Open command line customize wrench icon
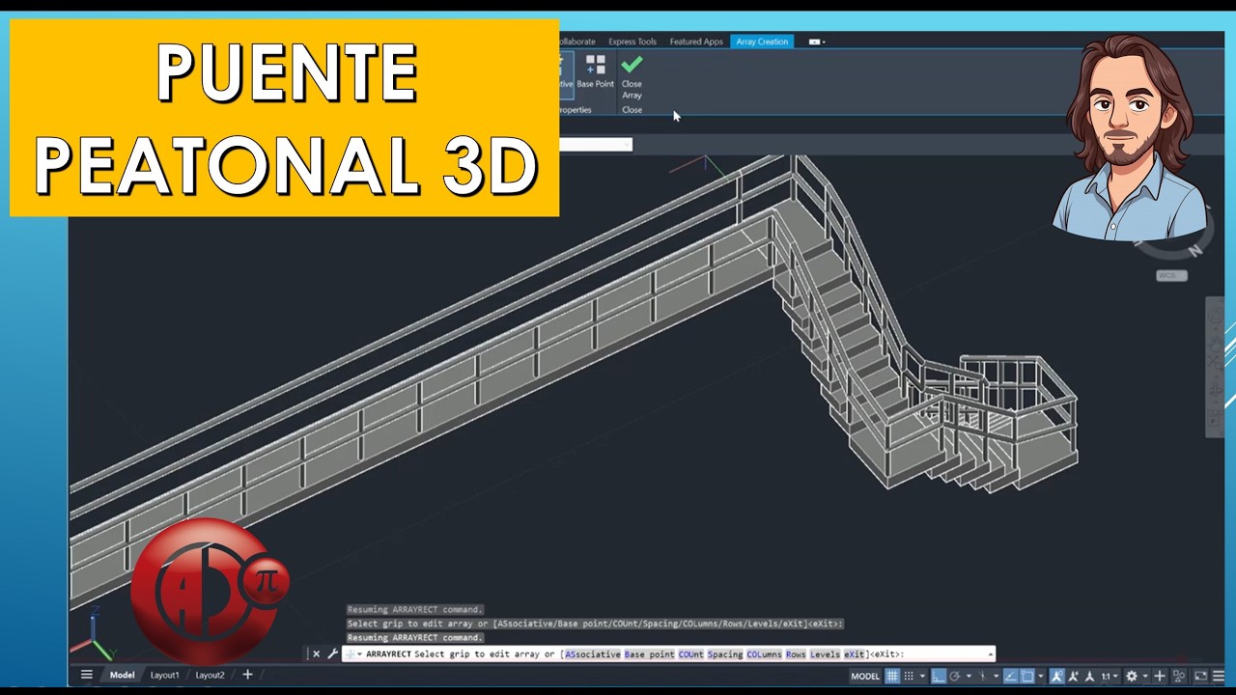 [332, 653]
